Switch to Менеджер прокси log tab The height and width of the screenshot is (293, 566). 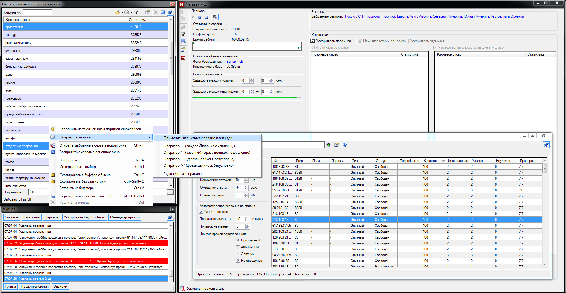[x=125, y=217]
